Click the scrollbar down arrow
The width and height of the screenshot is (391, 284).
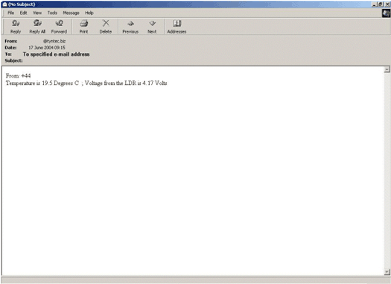coord(387,271)
